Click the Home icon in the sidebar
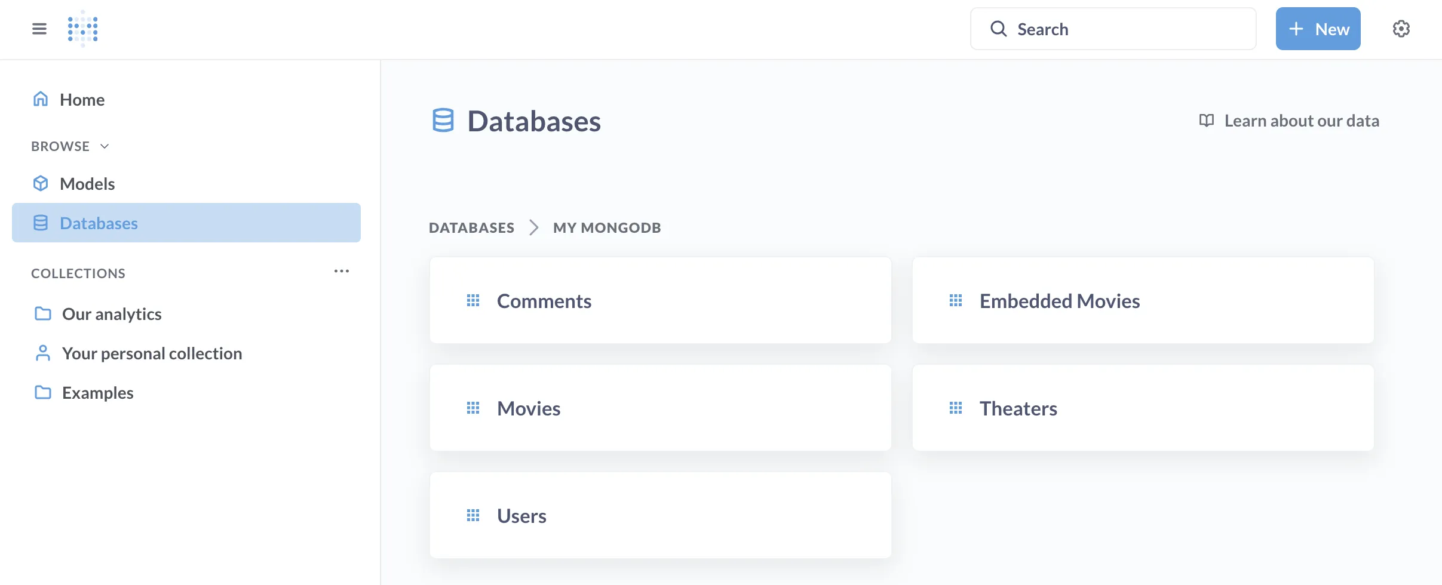This screenshot has height=585, width=1442. 41,98
